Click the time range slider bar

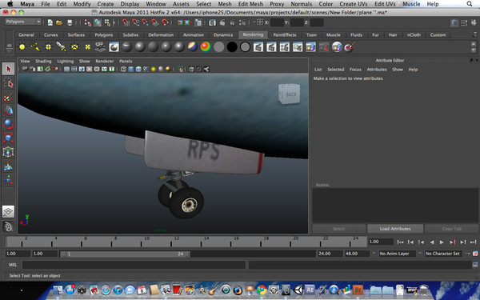125,254
